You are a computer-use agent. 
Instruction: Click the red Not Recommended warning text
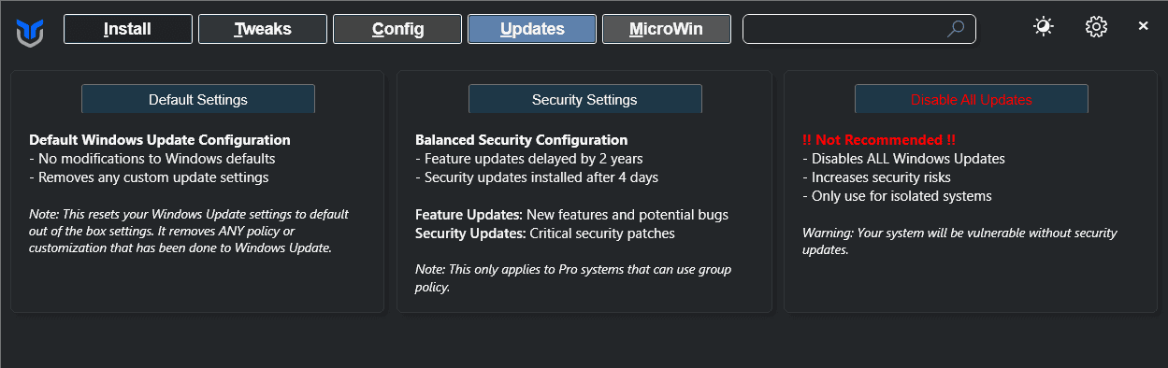click(879, 140)
